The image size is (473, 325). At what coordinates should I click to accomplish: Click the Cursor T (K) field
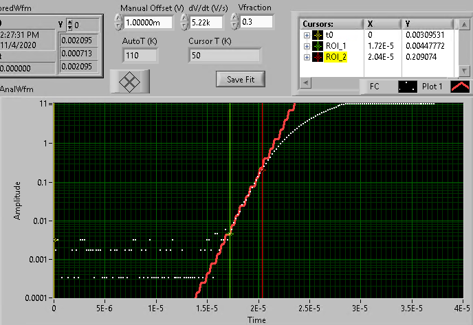pos(224,55)
